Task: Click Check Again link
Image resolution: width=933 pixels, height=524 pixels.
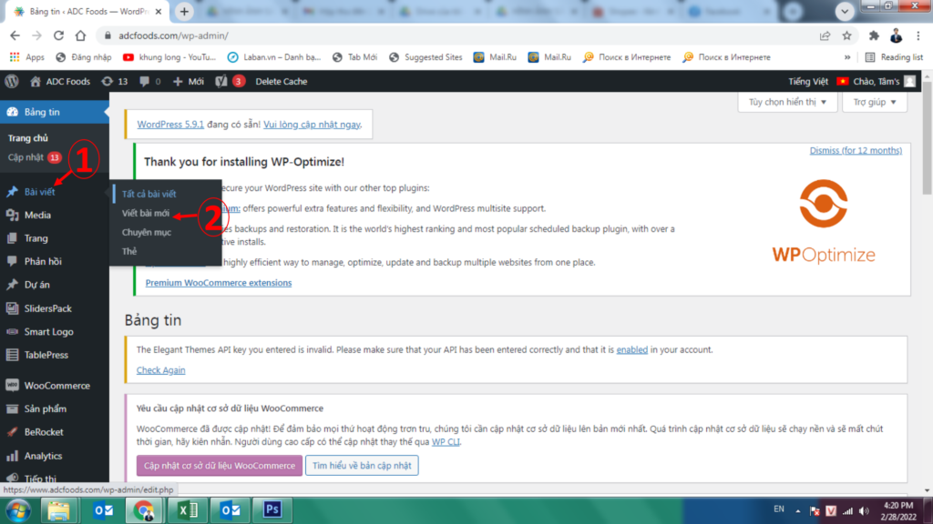Action: pyautogui.click(x=160, y=370)
